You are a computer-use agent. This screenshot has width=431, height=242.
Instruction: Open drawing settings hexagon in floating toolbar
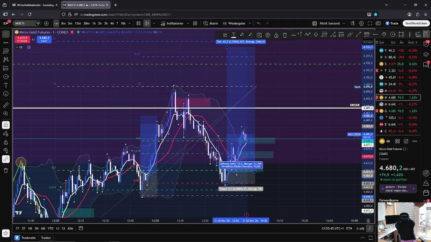[268, 35]
